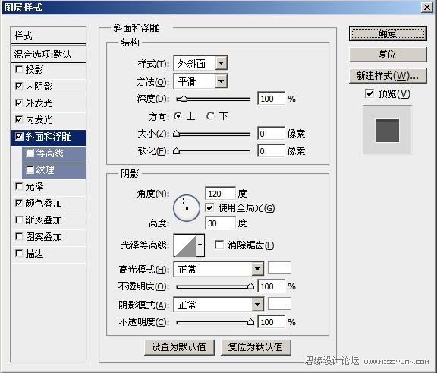Open the 高光模式 color swatch

tap(279, 268)
